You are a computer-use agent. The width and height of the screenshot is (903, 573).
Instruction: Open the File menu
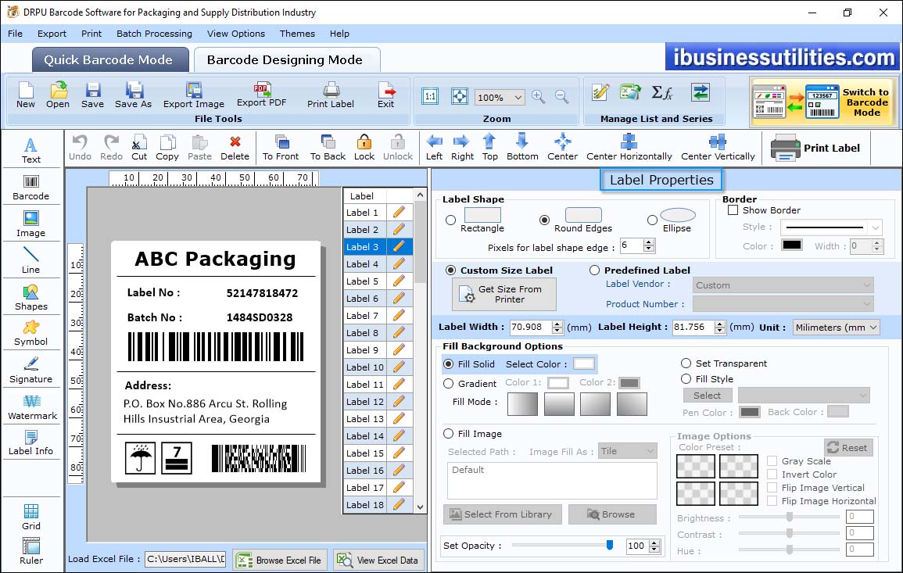[x=16, y=34]
